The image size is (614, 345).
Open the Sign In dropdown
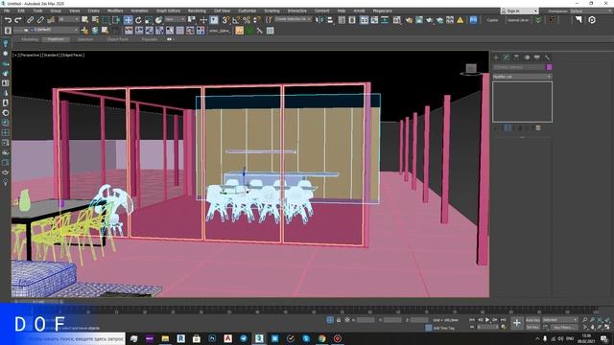(x=519, y=11)
